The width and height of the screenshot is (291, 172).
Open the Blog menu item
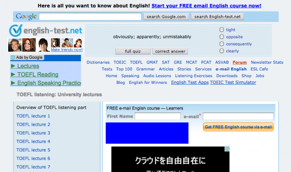tap(120, 83)
